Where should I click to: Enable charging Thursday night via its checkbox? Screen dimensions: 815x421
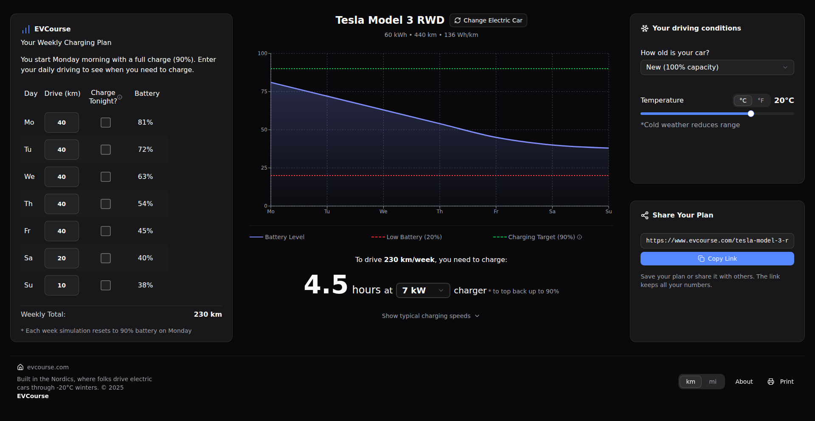pos(105,204)
